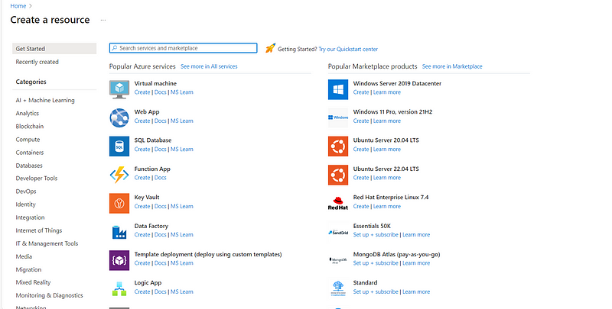Open Learn more for Windows 11 Pro
The image size is (612, 309).
[387, 121]
